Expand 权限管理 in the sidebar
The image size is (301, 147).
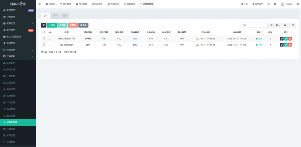pyautogui.click(x=18, y=23)
